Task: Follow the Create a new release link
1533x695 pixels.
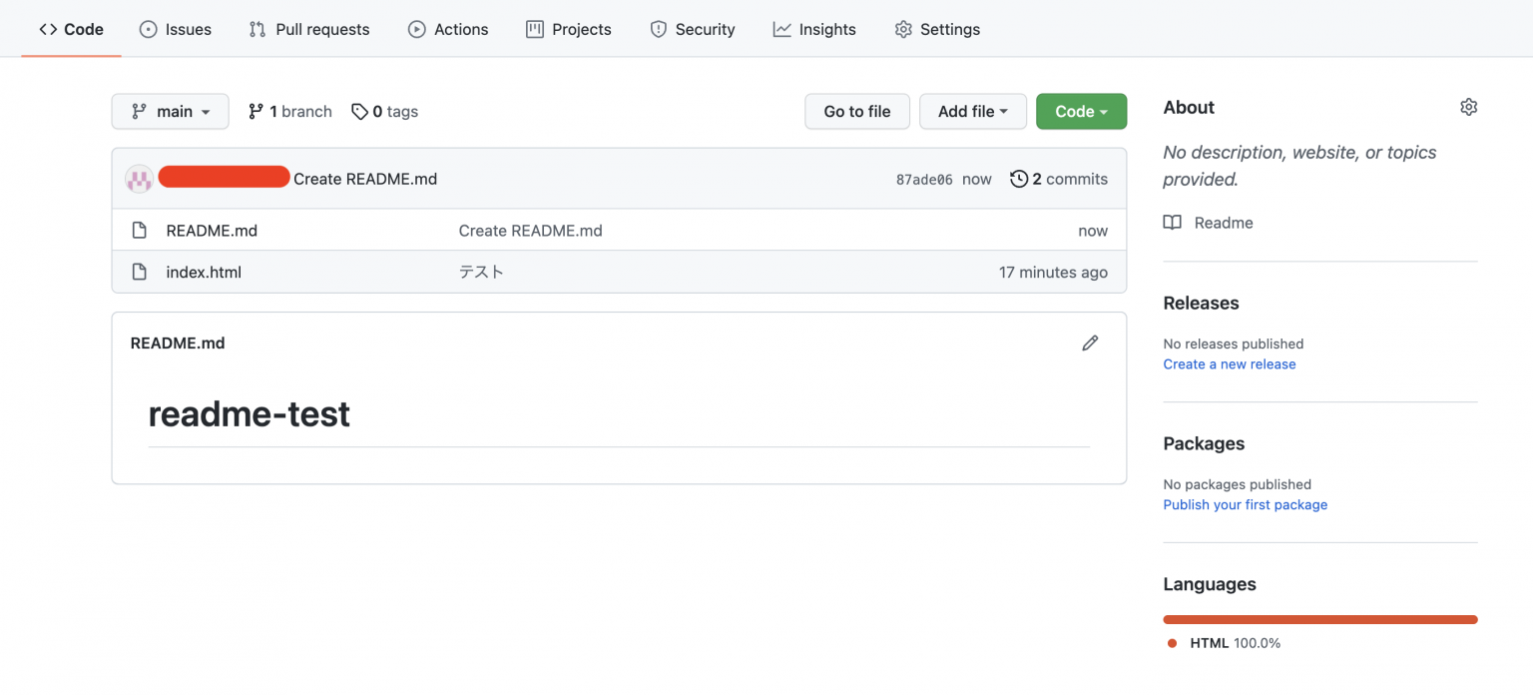Action: (x=1230, y=364)
